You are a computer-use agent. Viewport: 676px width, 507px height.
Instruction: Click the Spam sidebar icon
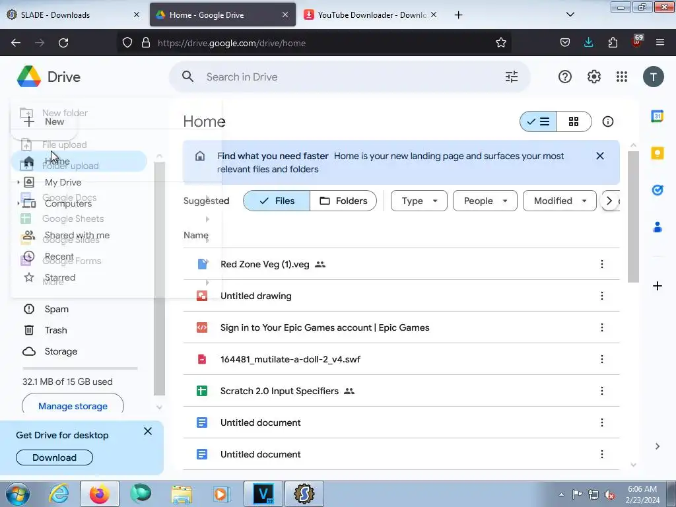click(29, 309)
